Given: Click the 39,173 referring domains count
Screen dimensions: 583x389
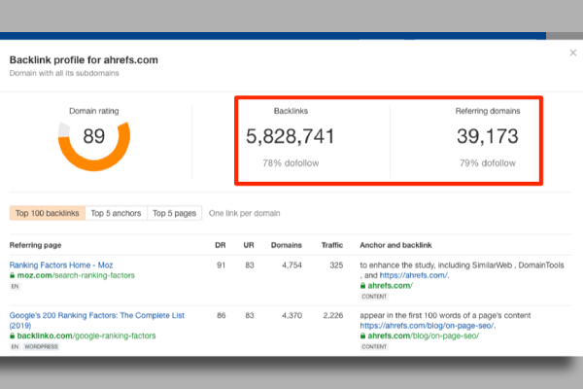Looking at the screenshot, I should click(488, 136).
